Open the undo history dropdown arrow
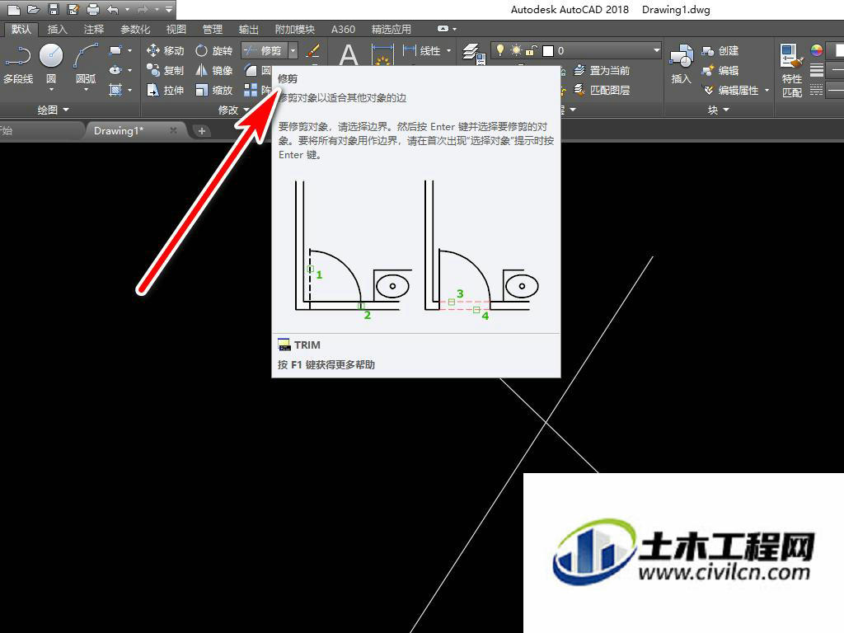The height and width of the screenshot is (633, 844). [x=127, y=9]
